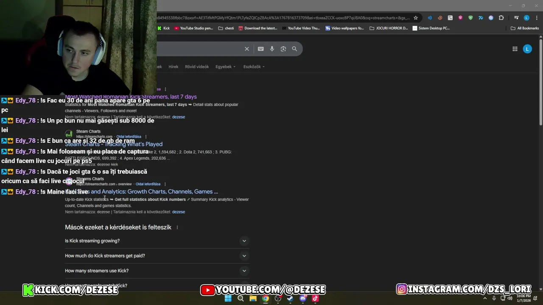Screen dimensions: 543x305
Task: Open the on-screen keyboard in search box
Action: (260, 49)
